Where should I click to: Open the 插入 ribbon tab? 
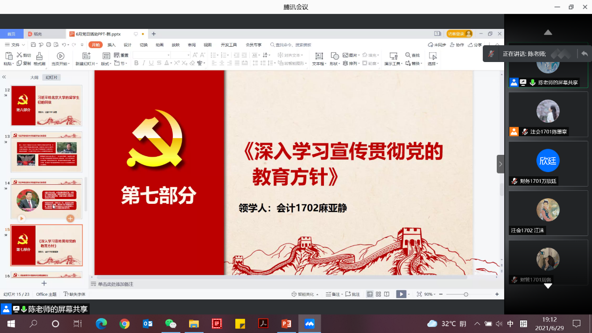click(x=112, y=45)
